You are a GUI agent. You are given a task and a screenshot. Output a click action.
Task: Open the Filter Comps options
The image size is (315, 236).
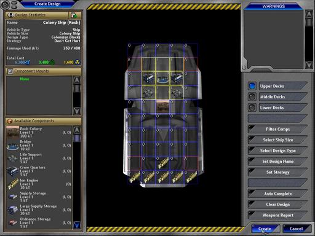[x=278, y=129]
